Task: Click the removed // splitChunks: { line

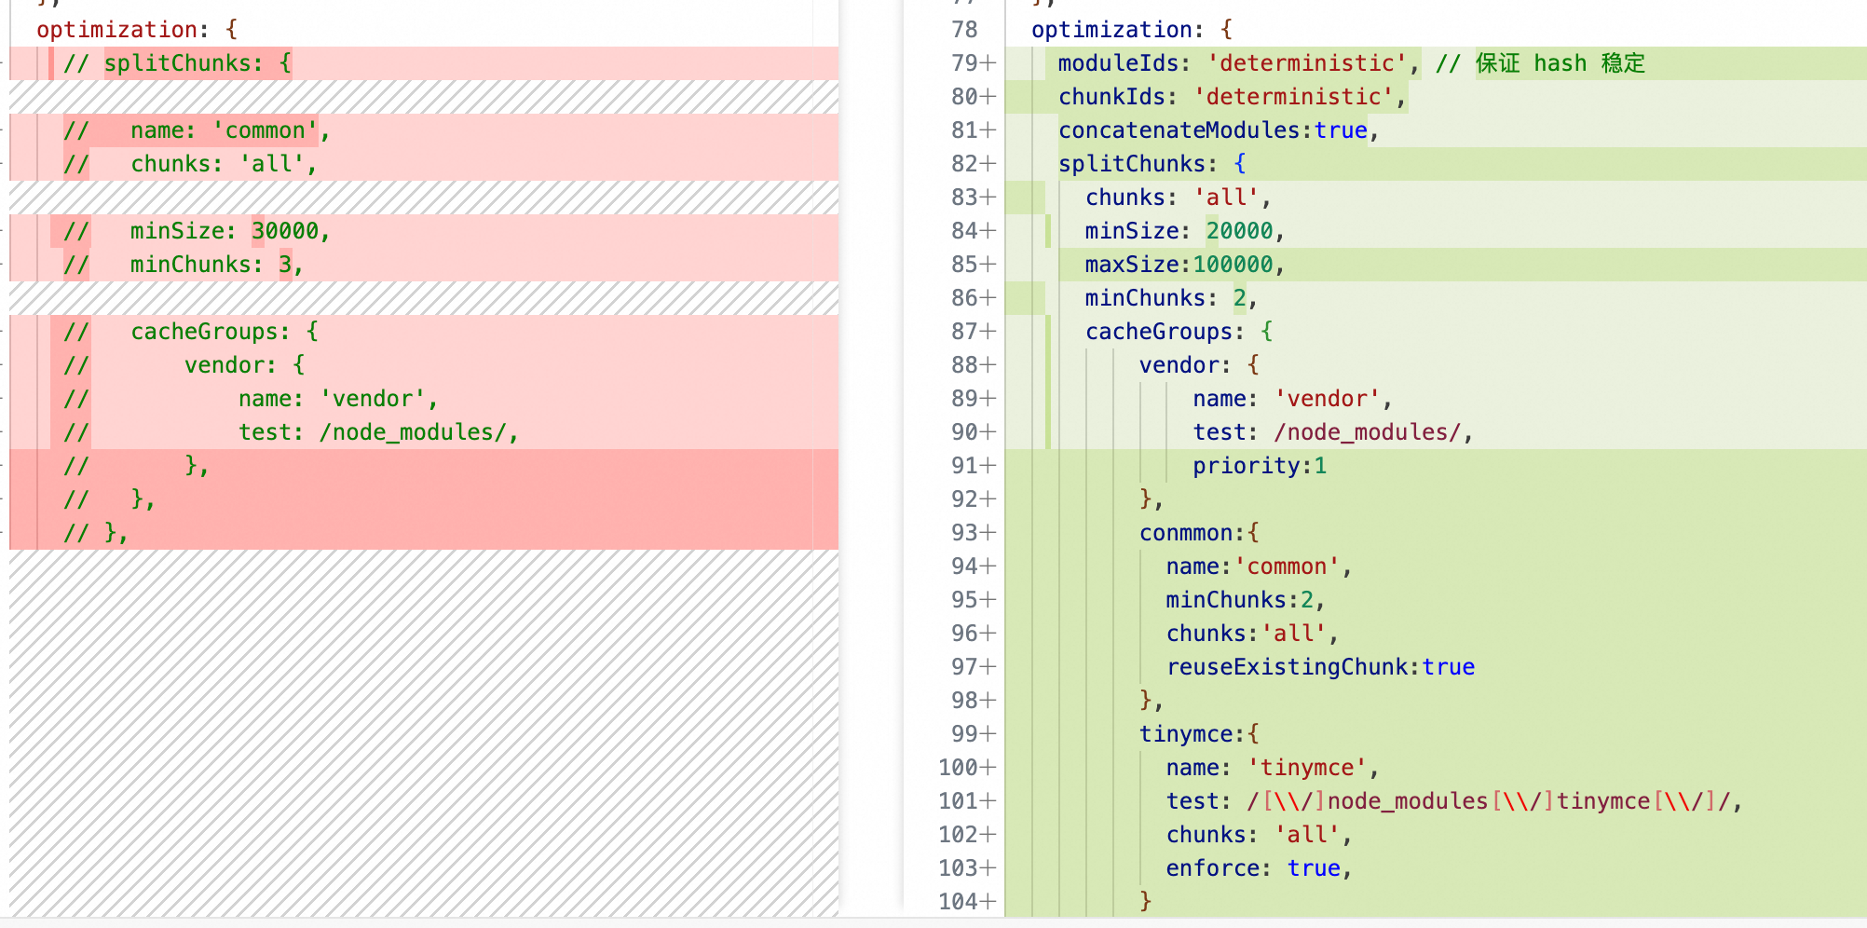Action: pyautogui.click(x=178, y=63)
